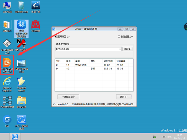Click the 浏览 browse button
Viewport: 187px width, 140px height.
127,49
